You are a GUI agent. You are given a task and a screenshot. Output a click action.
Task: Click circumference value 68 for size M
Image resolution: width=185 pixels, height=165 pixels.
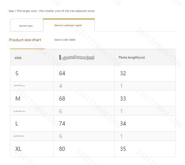tap(62, 99)
